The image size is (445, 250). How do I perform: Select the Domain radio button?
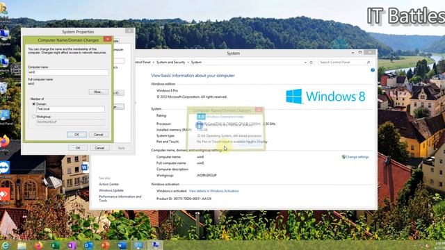(34, 104)
